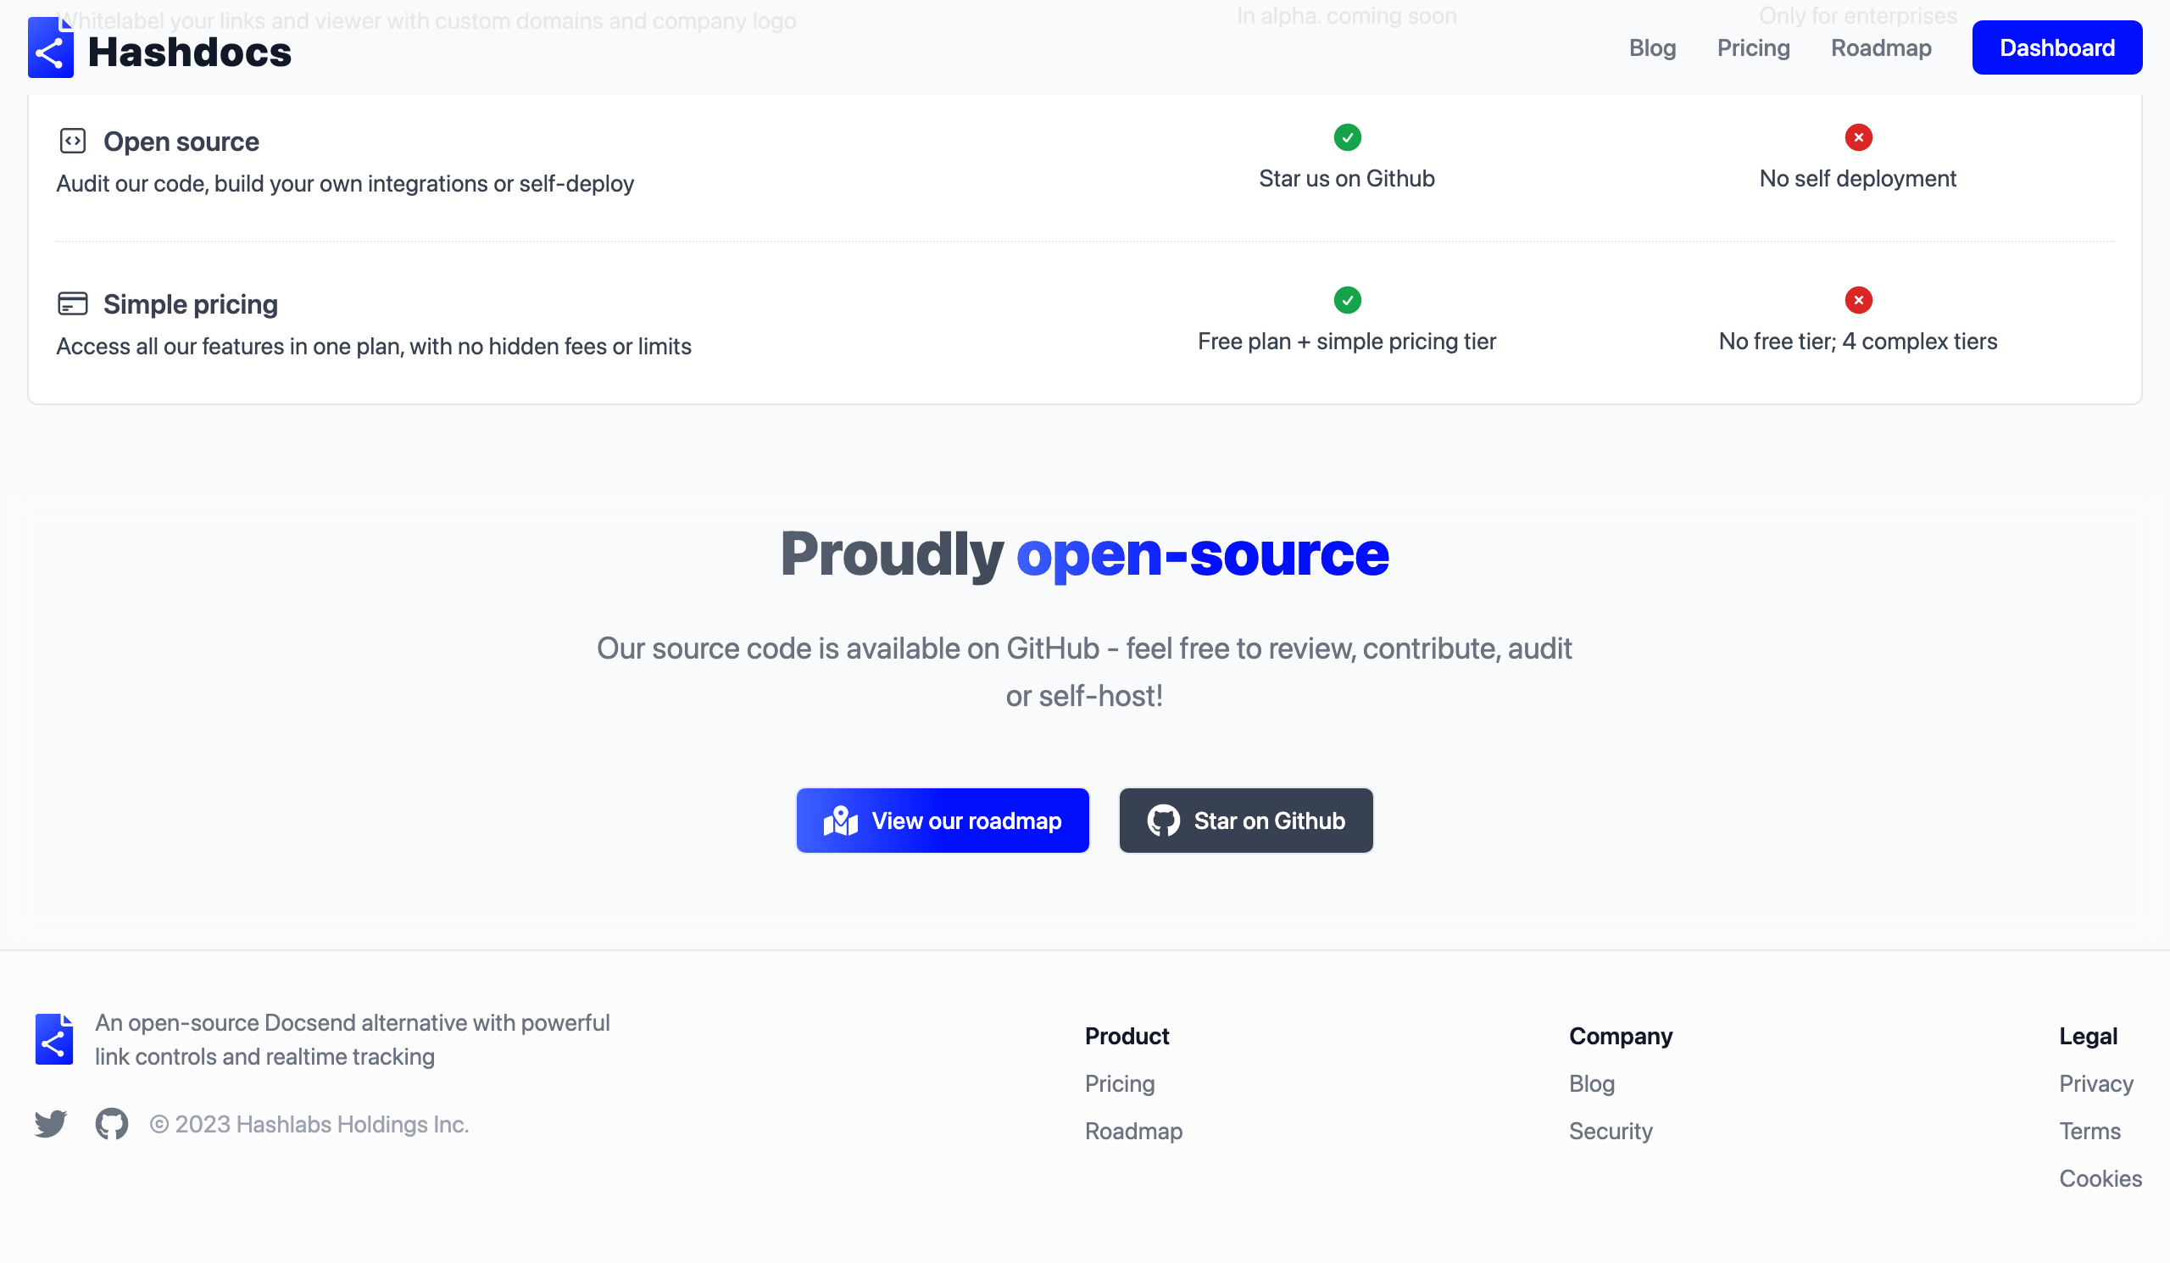Click green check above Star us on Github

[1347, 138]
